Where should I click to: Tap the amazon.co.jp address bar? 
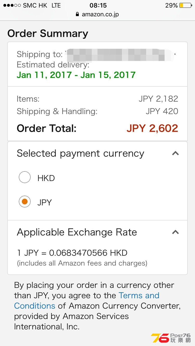(x=97, y=14)
